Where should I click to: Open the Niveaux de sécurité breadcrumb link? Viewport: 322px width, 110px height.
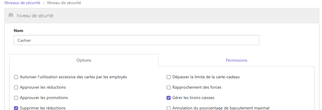22,3
